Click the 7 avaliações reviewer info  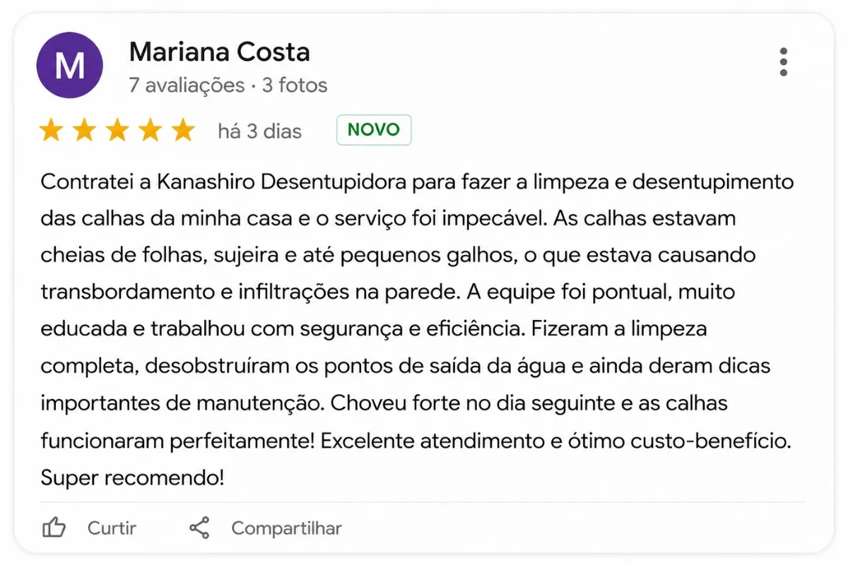tap(187, 85)
